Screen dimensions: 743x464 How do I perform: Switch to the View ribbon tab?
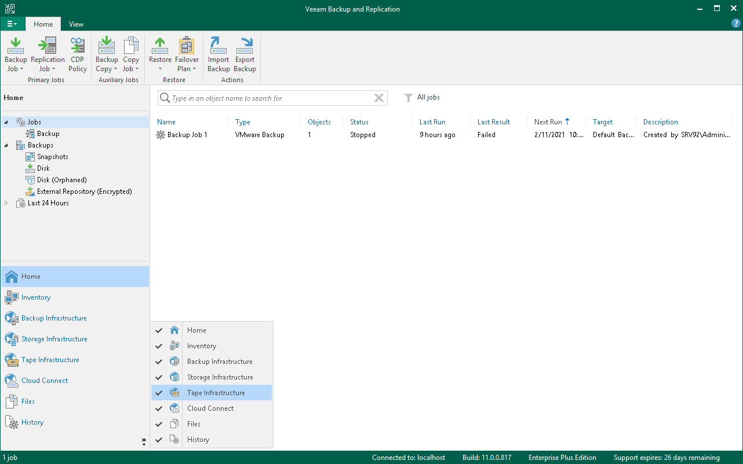tap(76, 24)
